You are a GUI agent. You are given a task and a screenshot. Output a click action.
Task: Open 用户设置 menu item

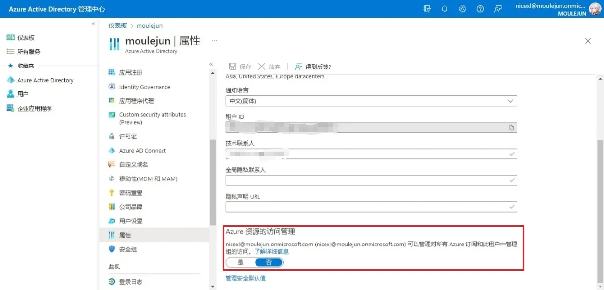[131, 221]
